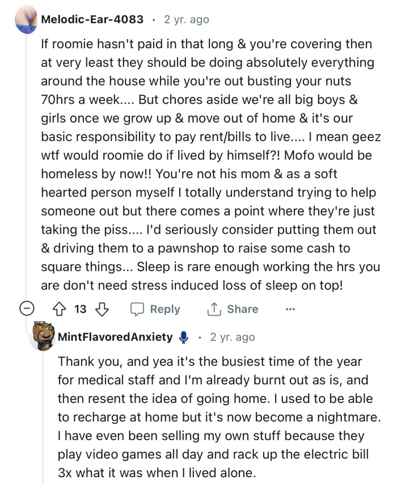Go to MintFlavoredAnxiety's profile via username
This screenshot has height=484, width=397.
[x=115, y=337]
